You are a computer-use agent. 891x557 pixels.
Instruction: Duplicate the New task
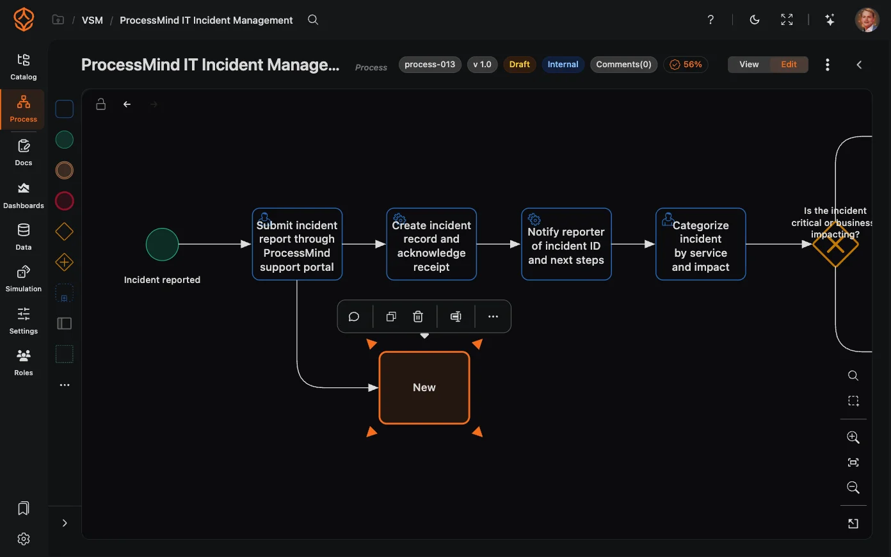391,316
